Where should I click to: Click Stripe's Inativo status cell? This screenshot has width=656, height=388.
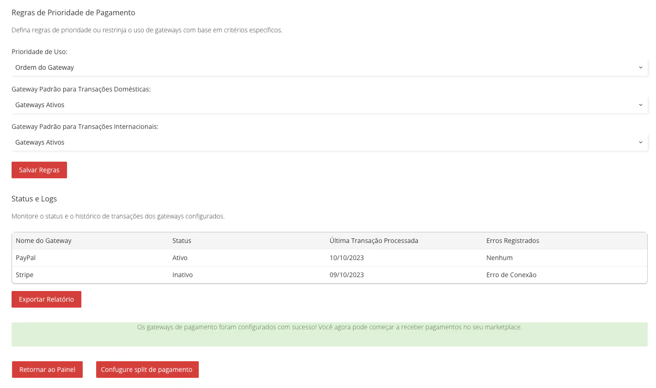click(182, 275)
